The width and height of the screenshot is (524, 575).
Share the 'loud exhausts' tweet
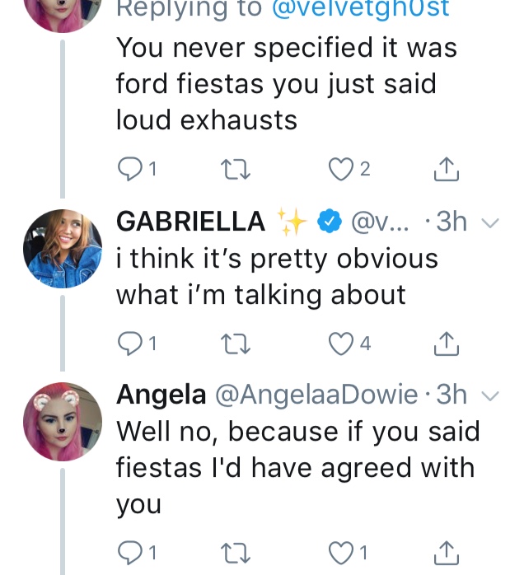point(447,169)
